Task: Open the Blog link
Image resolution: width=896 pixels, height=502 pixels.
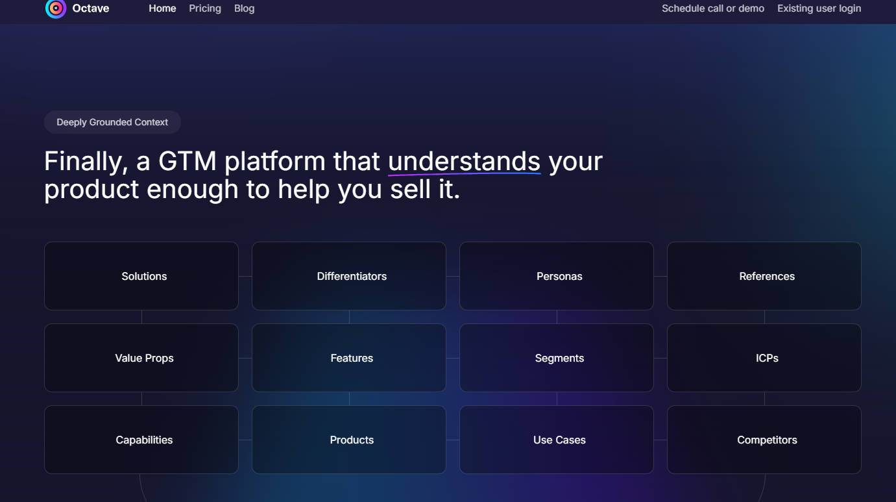Action: [x=244, y=8]
